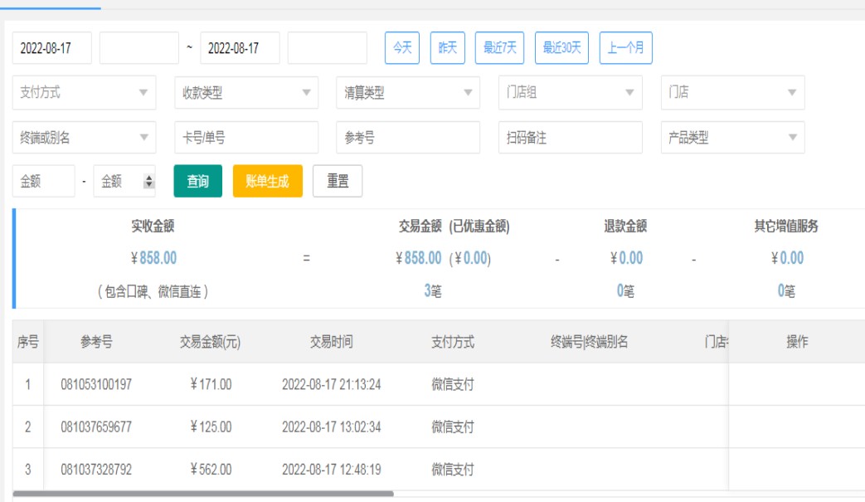Open the 支付方式 dropdown filter
The height and width of the screenshot is (502, 865).
click(84, 93)
